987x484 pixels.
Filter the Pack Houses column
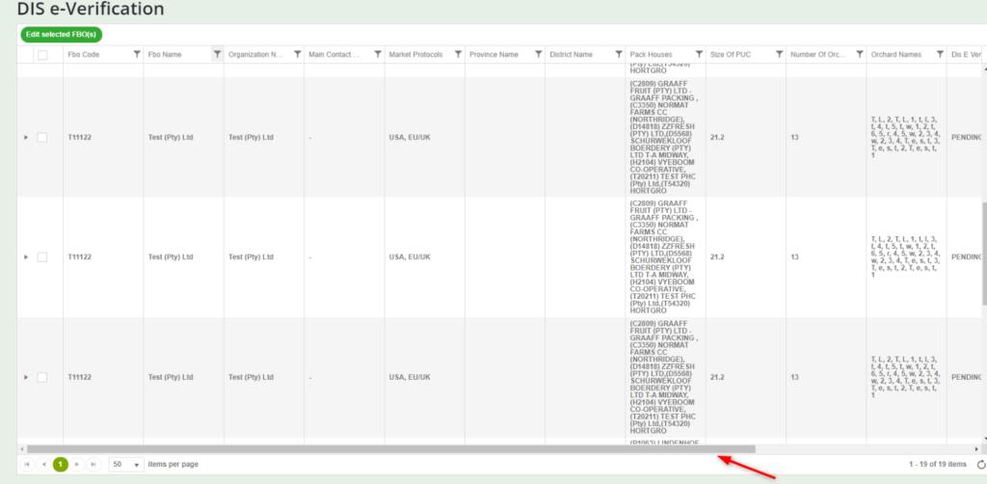coord(699,55)
